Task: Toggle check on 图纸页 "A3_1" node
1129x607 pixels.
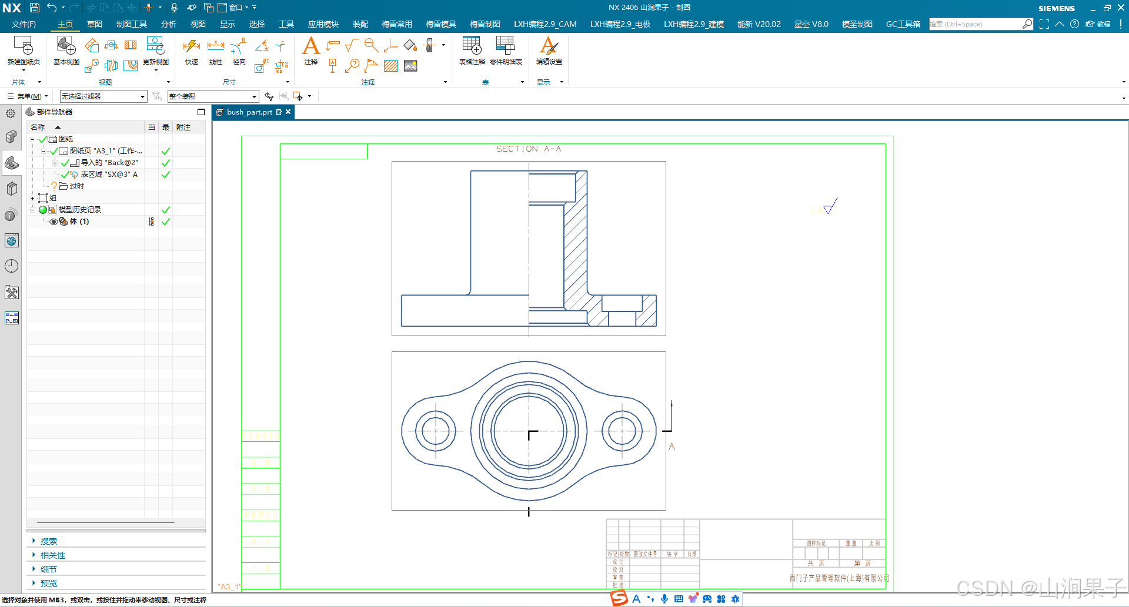Action: coord(54,151)
